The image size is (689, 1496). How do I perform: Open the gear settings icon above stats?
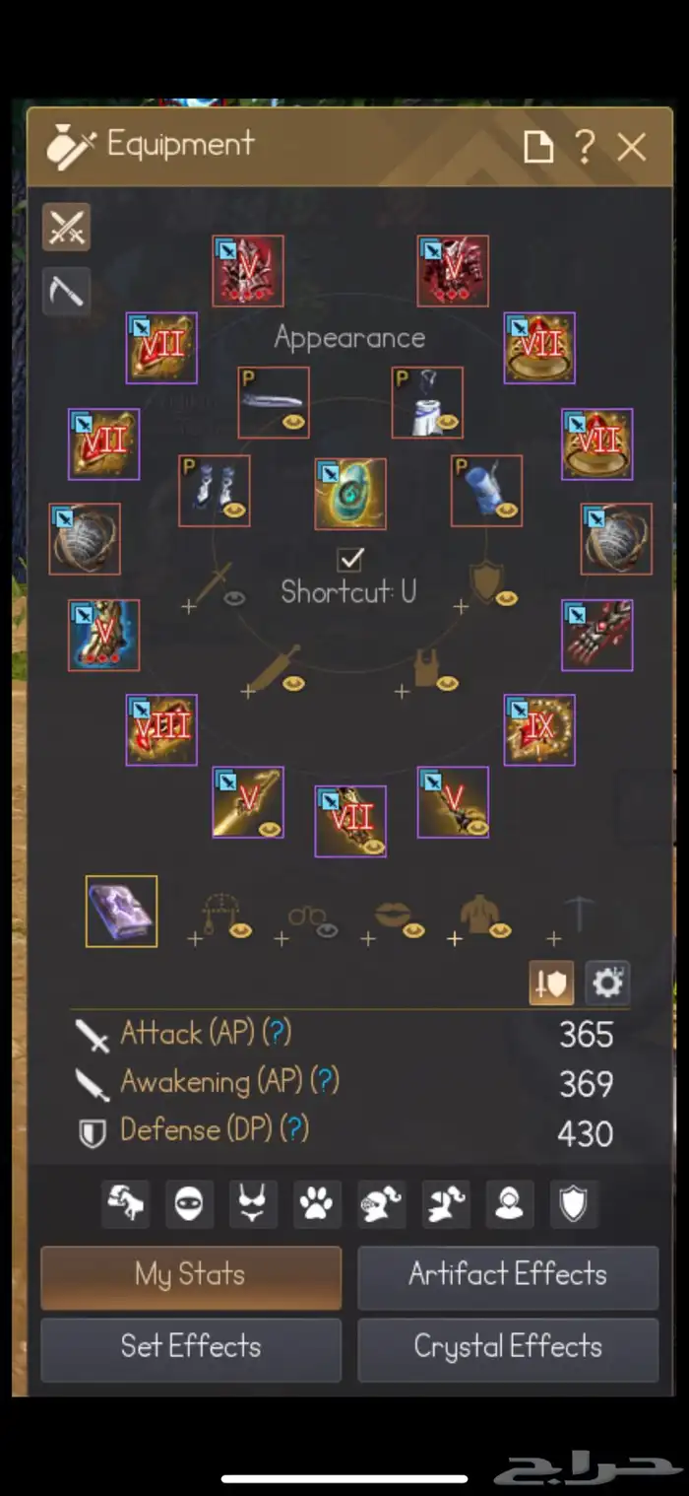coord(607,984)
